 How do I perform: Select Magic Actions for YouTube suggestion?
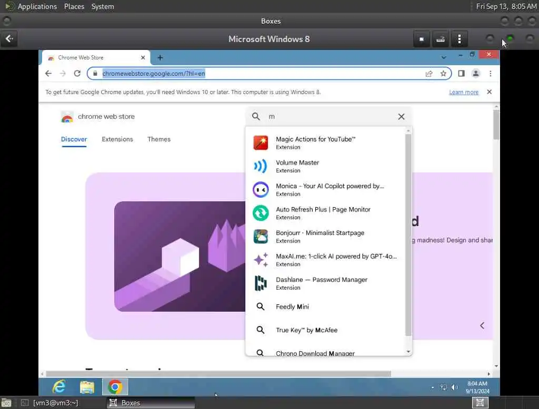326,143
